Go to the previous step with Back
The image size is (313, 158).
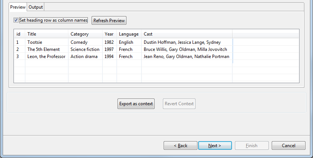(181, 146)
